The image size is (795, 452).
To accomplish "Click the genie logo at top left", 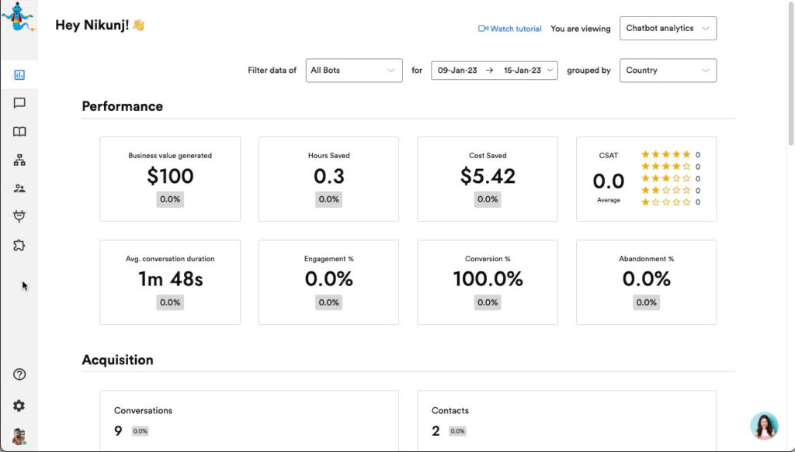I will pos(18,17).
